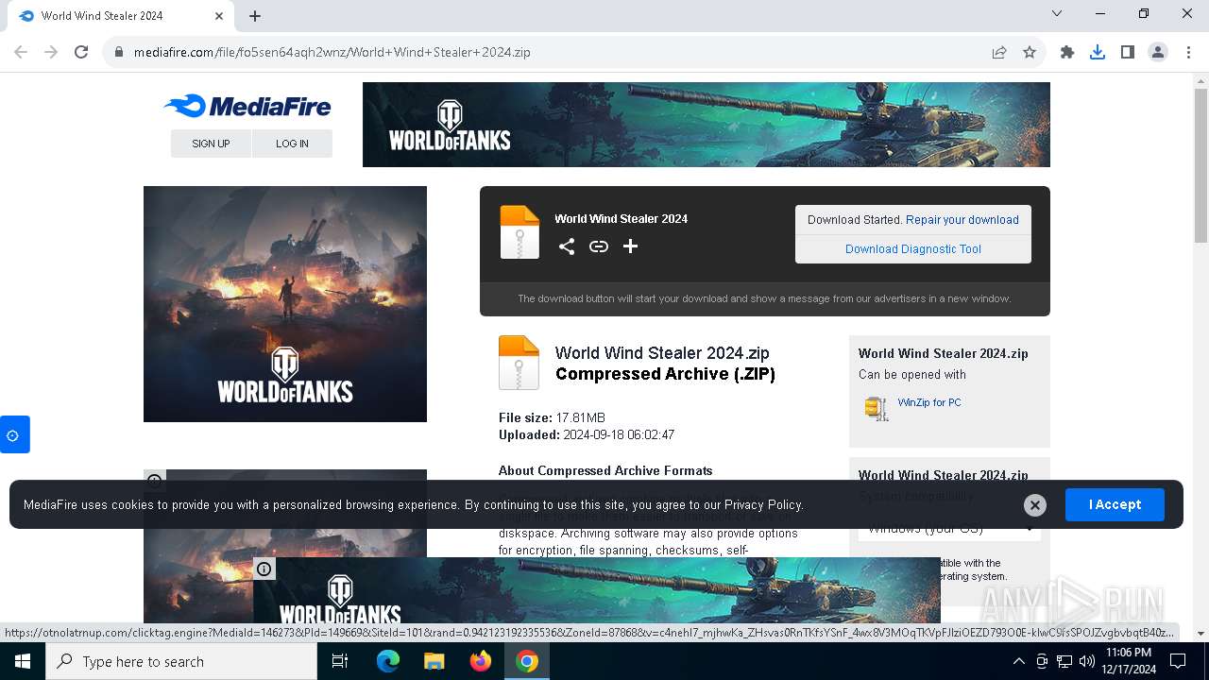
Task: Launch Firefox from taskbar
Action: coord(481,661)
